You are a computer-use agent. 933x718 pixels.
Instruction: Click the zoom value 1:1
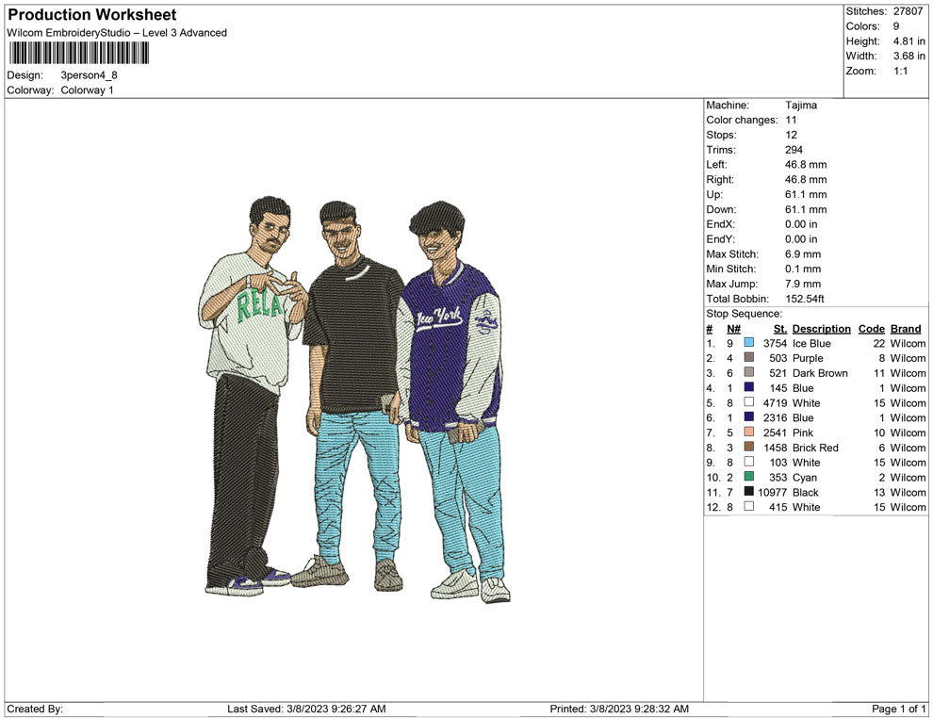[x=900, y=71]
